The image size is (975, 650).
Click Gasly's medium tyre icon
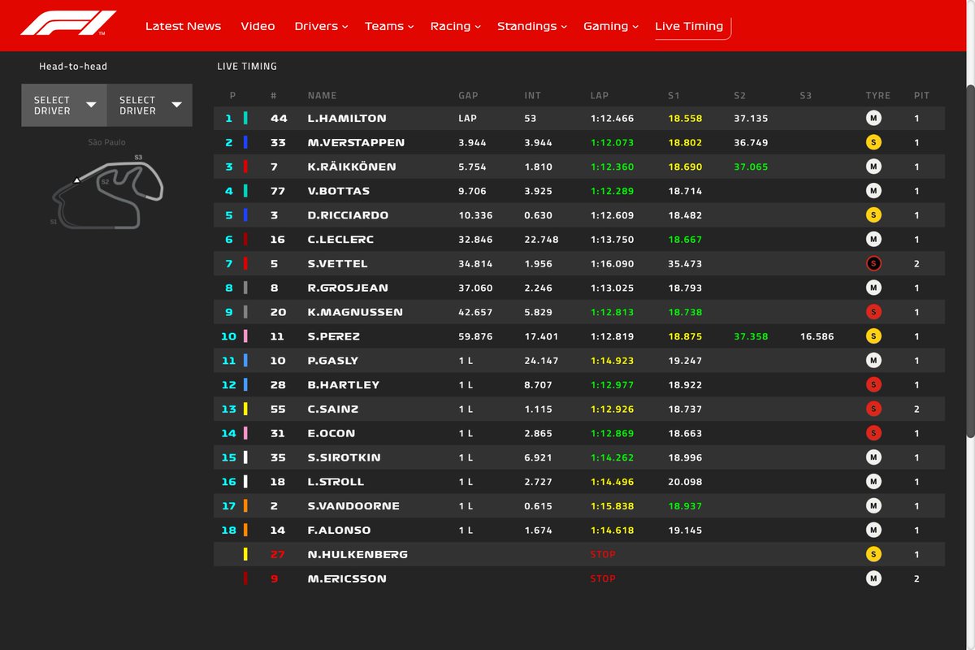point(873,361)
